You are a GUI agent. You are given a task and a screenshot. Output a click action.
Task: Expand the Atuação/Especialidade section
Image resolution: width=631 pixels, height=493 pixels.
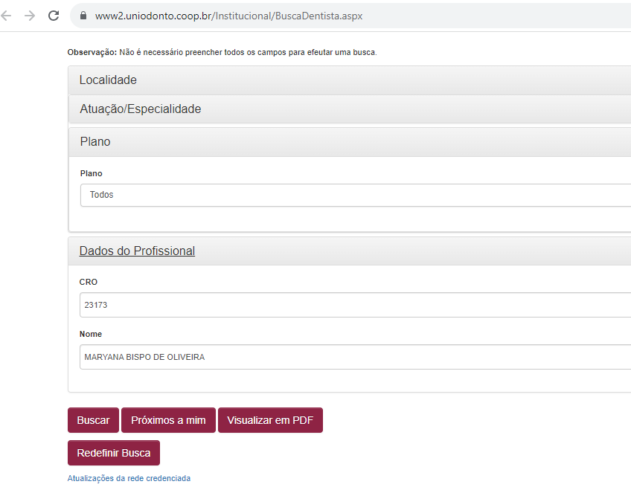pyautogui.click(x=350, y=109)
